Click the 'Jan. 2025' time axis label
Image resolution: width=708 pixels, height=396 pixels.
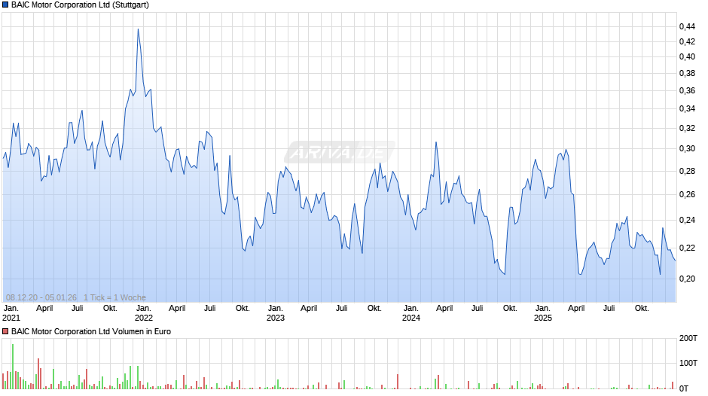543,313
